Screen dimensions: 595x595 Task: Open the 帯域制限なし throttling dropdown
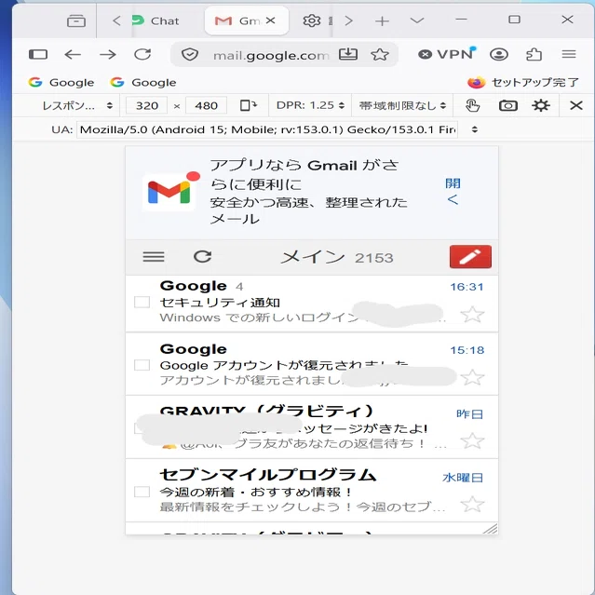coord(402,105)
